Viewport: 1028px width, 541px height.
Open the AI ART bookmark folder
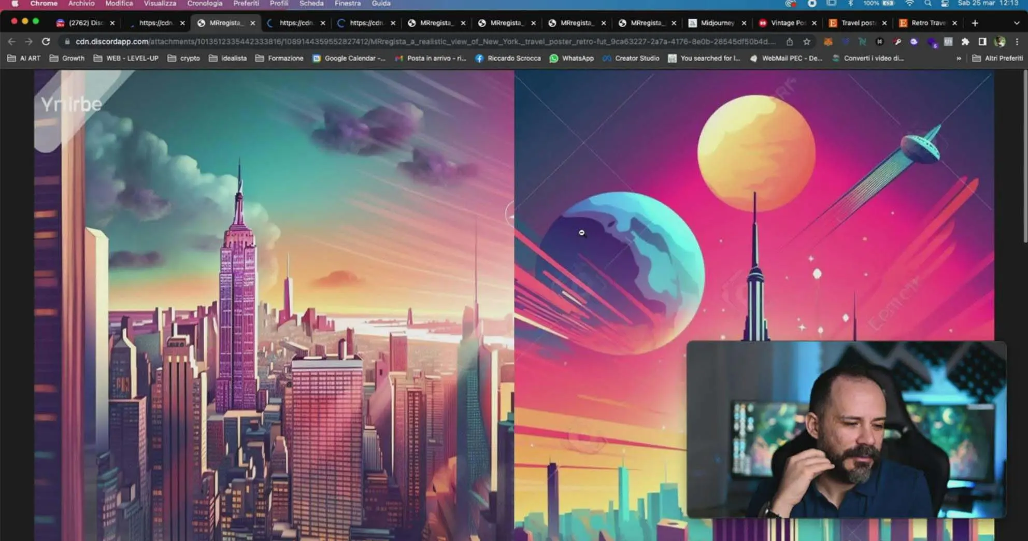tap(24, 59)
